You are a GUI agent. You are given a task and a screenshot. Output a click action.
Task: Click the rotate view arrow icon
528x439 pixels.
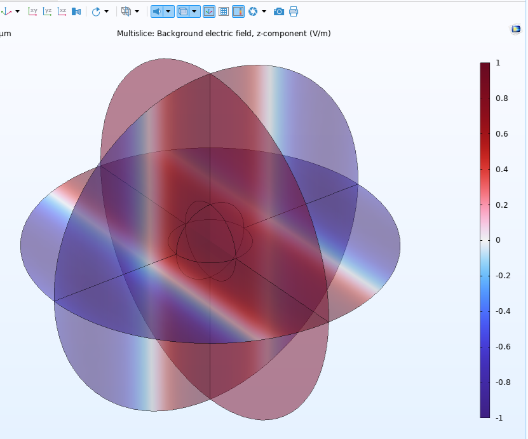point(96,11)
